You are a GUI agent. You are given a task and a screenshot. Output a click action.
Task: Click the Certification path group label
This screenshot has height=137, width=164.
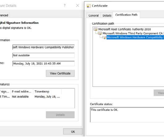click(103, 24)
